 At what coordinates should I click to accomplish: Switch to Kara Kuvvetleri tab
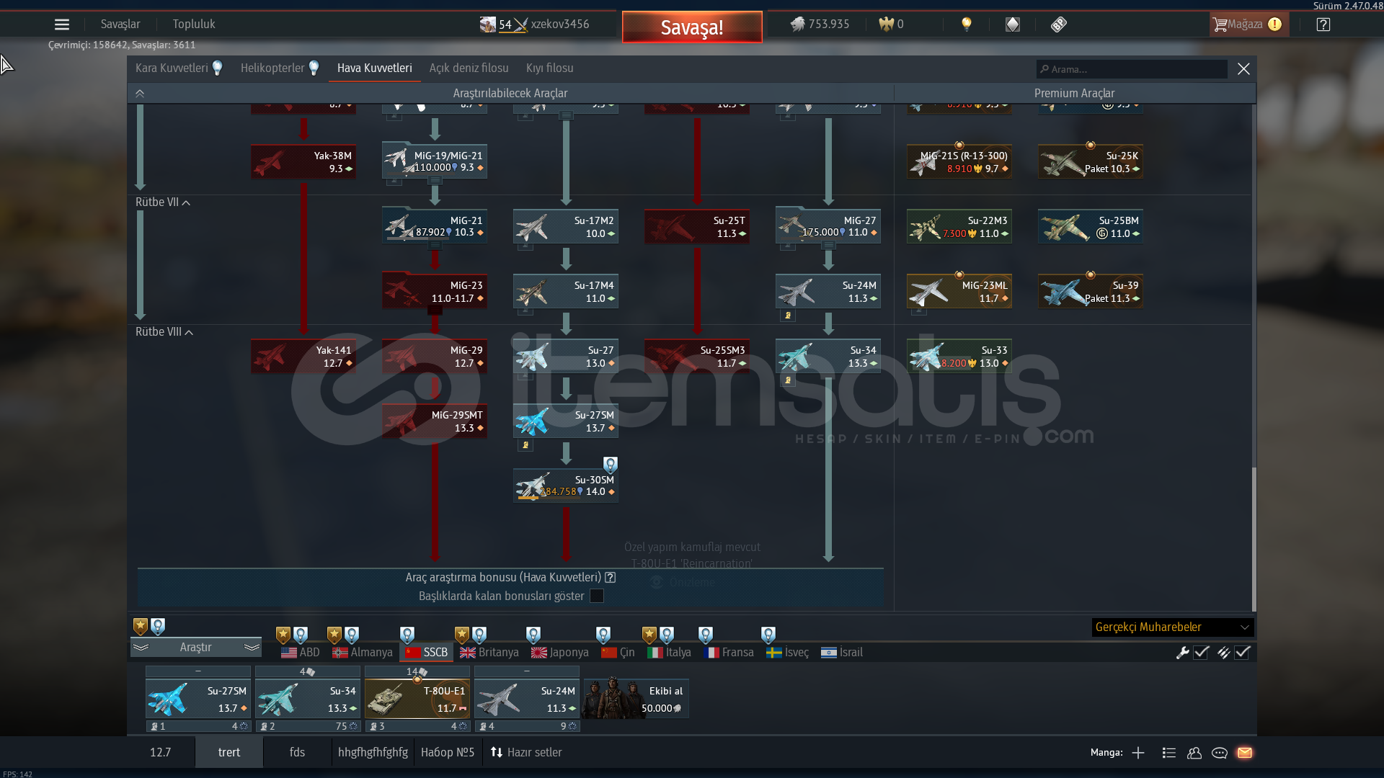tap(172, 68)
